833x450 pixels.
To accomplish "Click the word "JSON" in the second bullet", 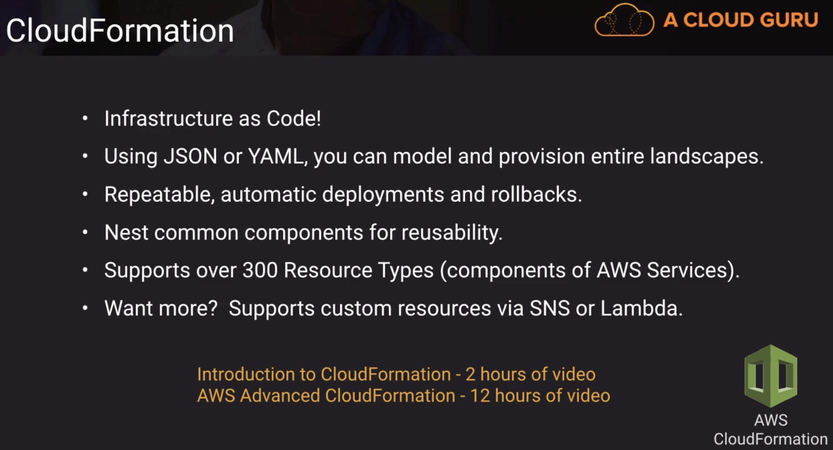I will point(190,156).
